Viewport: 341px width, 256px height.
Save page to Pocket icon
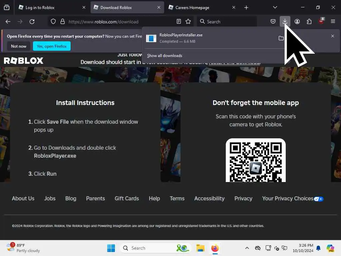click(273, 21)
